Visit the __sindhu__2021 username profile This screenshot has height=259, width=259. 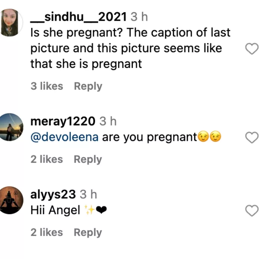78,17
